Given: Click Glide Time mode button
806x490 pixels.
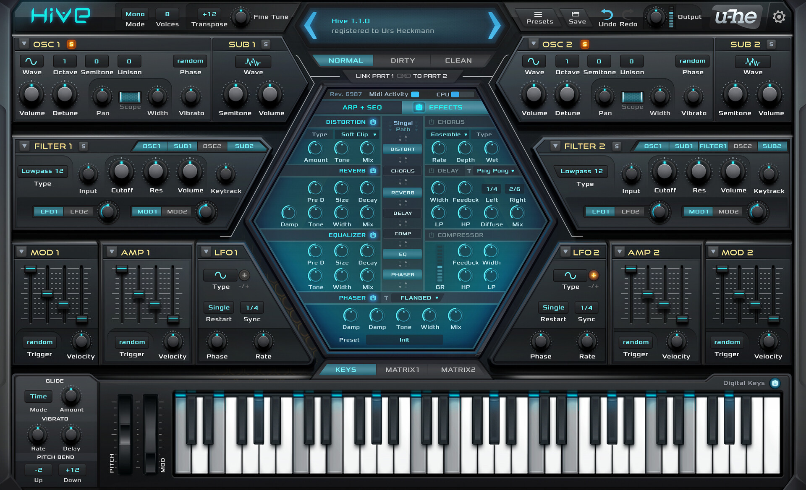Looking at the screenshot, I should click(x=38, y=396).
